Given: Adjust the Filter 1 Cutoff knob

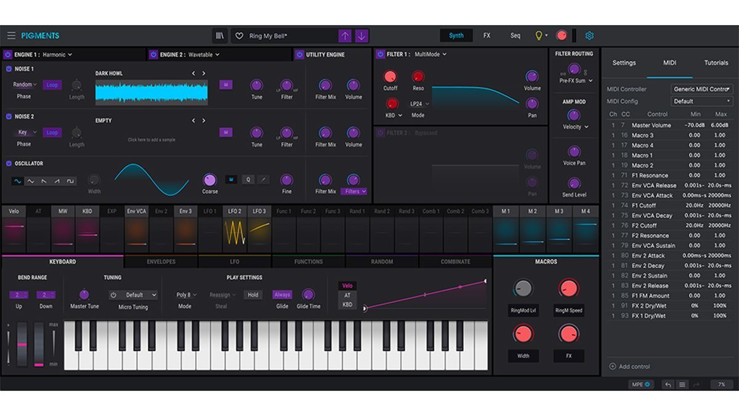Looking at the screenshot, I should coord(390,76).
